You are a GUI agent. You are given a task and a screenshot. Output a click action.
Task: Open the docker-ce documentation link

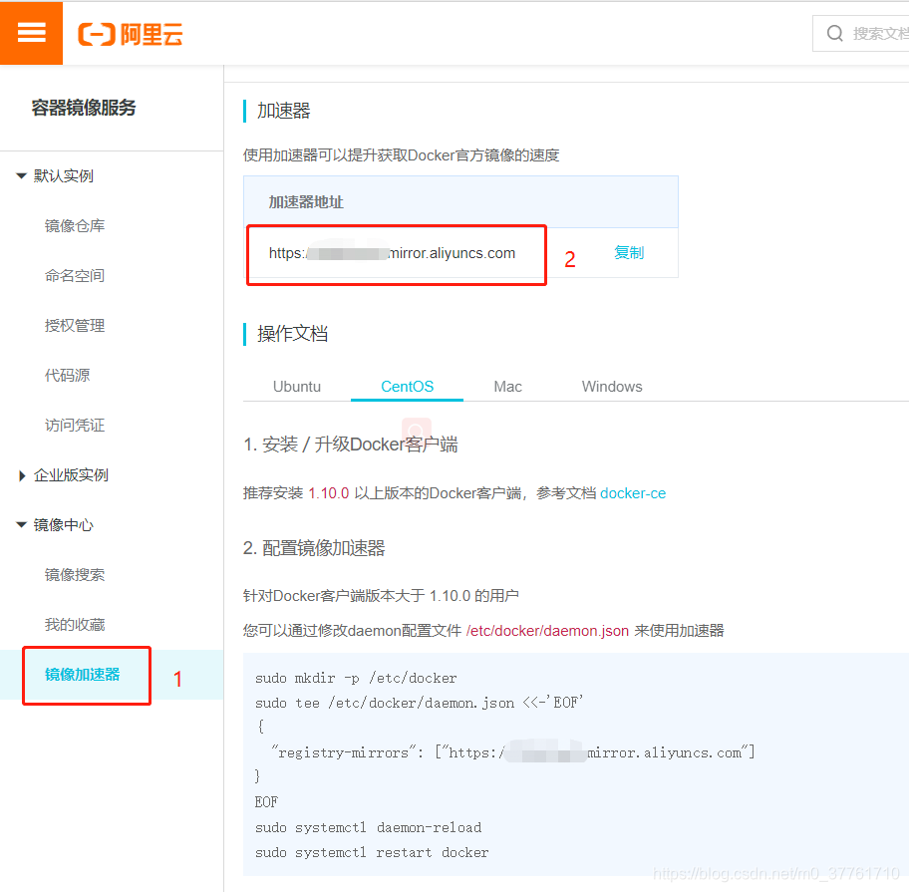pos(633,493)
